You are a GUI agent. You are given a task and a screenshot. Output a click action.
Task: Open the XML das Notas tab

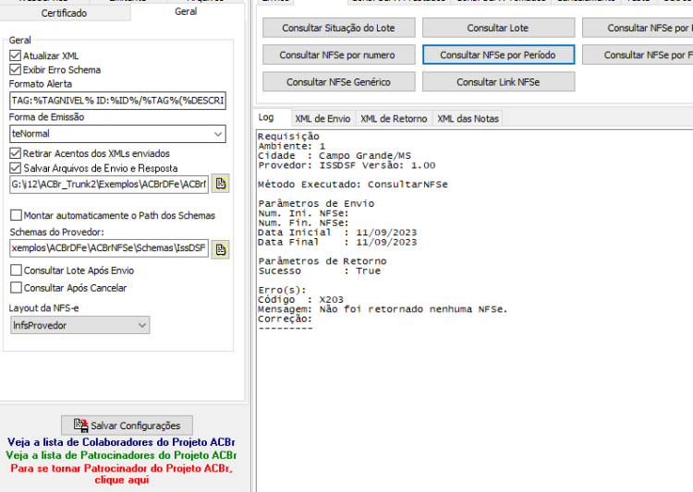[468, 119]
